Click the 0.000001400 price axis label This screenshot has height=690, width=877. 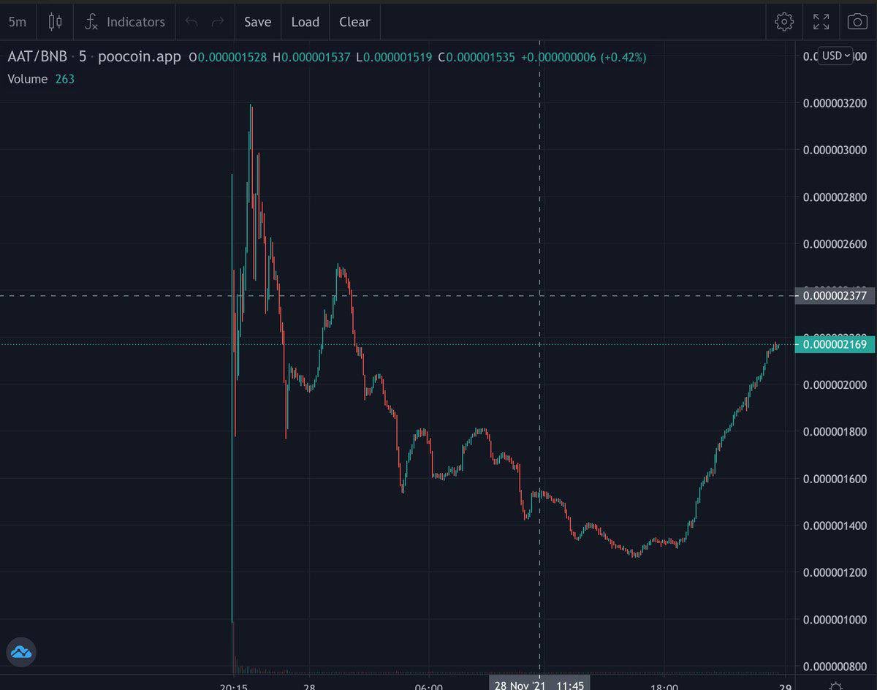click(x=835, y=526)
